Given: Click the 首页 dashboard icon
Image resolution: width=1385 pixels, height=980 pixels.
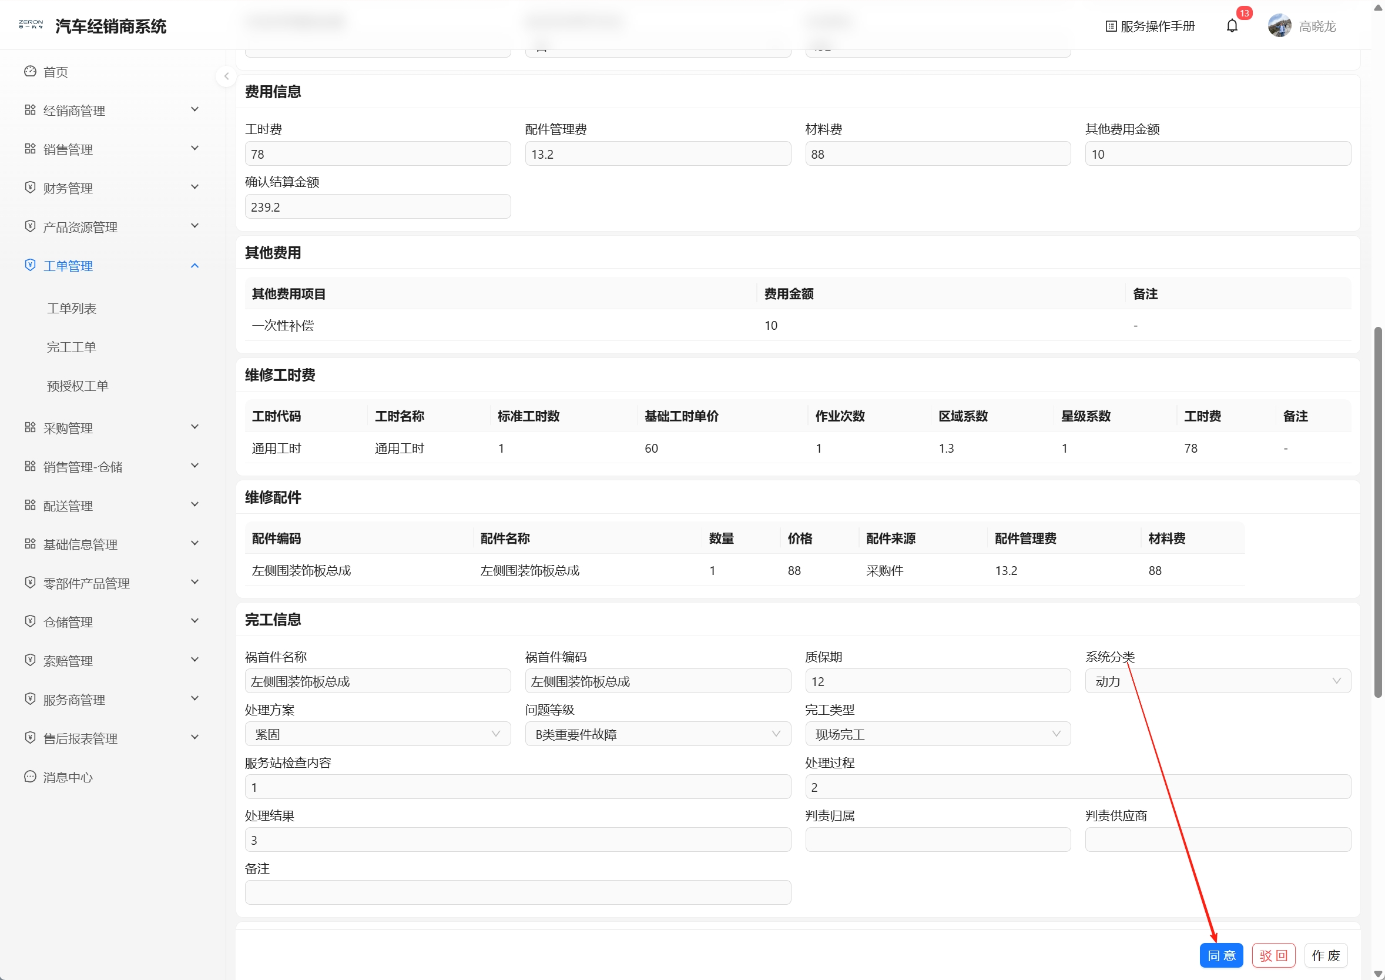Looking at the screenshot, I should 30,71.
